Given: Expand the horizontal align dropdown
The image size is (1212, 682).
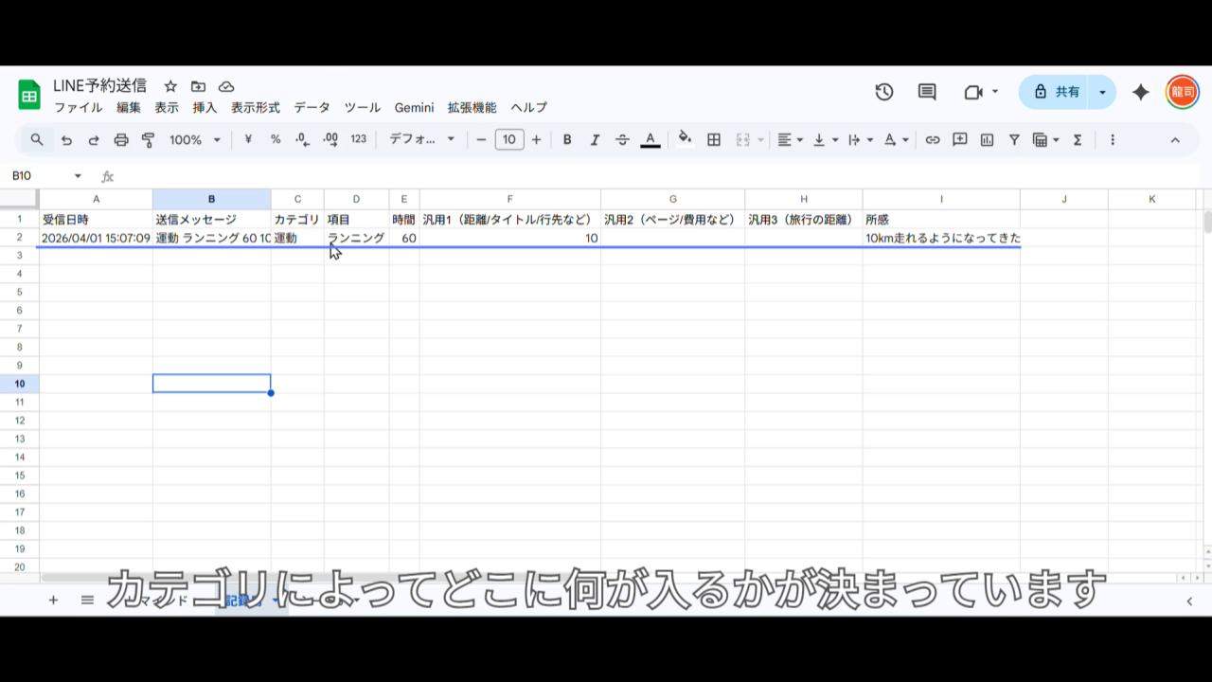Looking at the screenshot, I should click(x=790, y=140).
